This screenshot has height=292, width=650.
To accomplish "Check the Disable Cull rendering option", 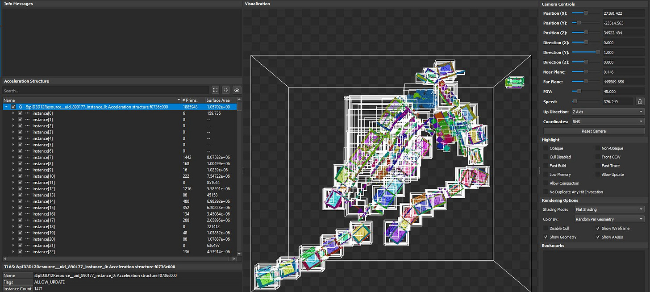I will (546, 228).
